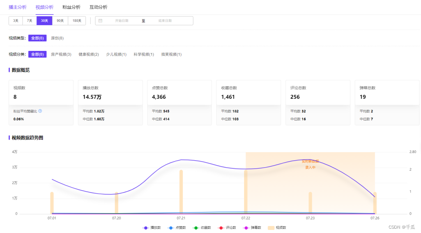Image resolution: width=421 pixels, height=233 pixels.
Task: Click the 点赞总数 value 4,366
Action: [159, 97]
